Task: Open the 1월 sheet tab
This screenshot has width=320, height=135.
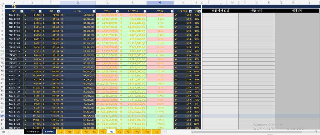Action: pyautogui.click(x=61, y=132)
